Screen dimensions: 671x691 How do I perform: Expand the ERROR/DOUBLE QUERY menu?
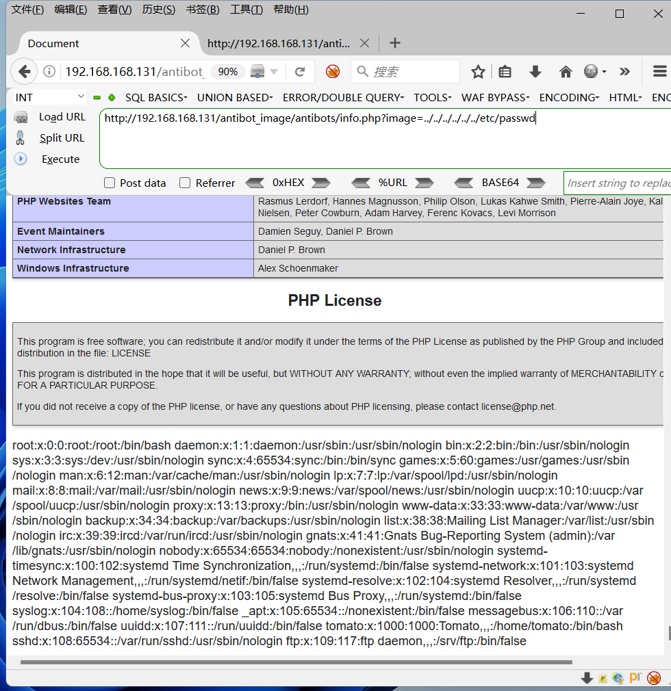(x=343, y=97)
